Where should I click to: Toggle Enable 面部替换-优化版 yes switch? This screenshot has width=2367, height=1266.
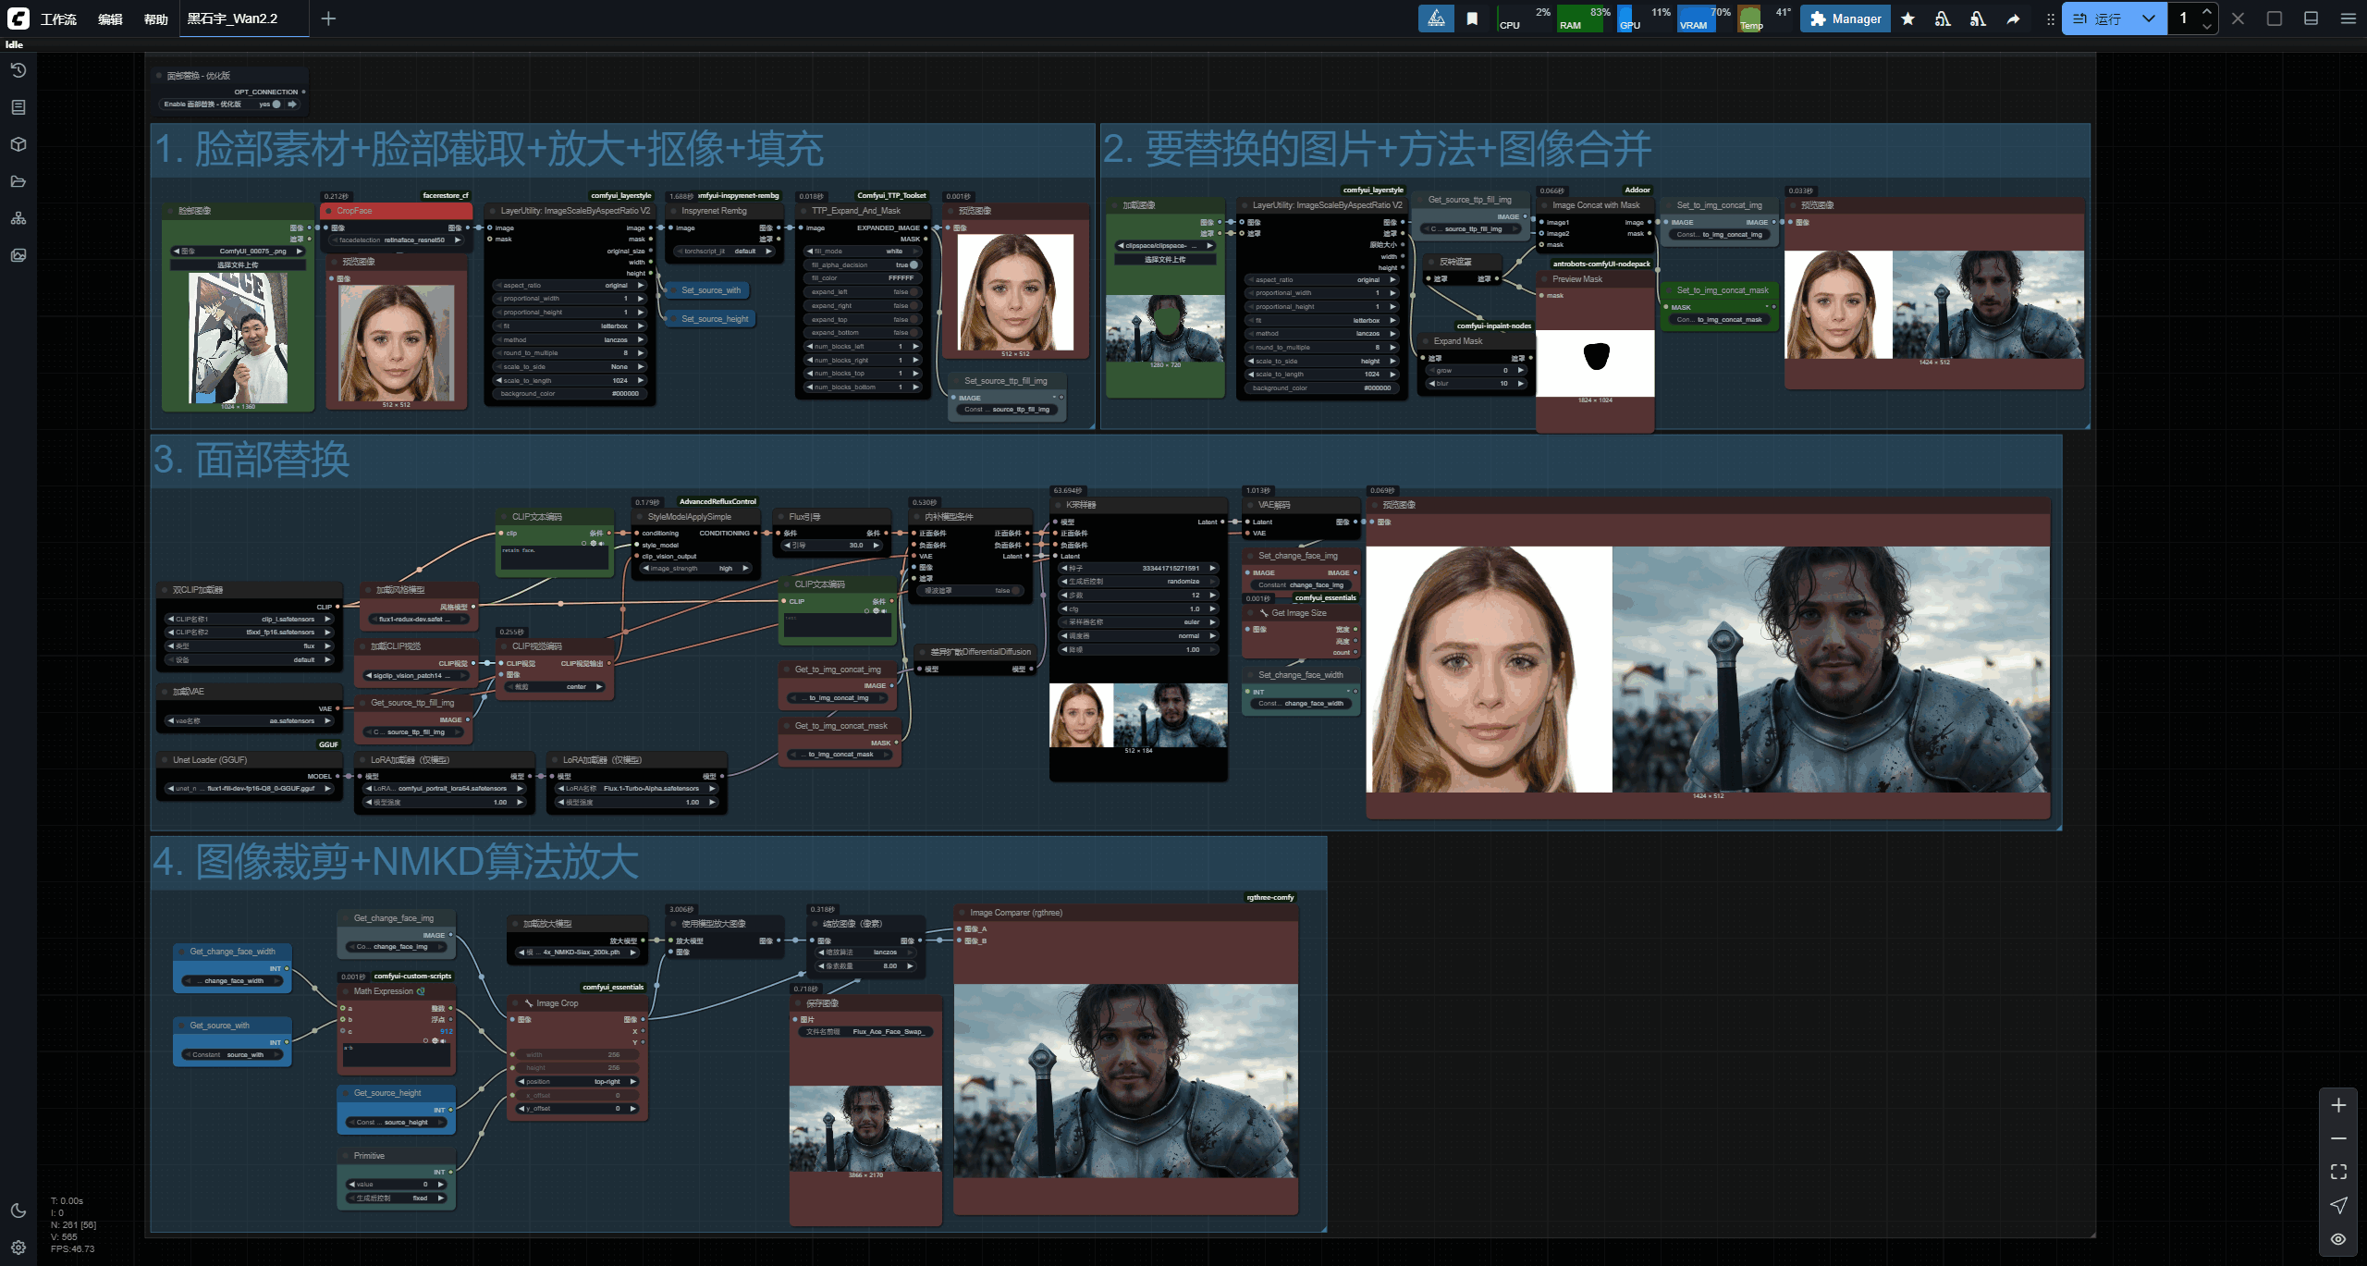click(x=276, y=104)
